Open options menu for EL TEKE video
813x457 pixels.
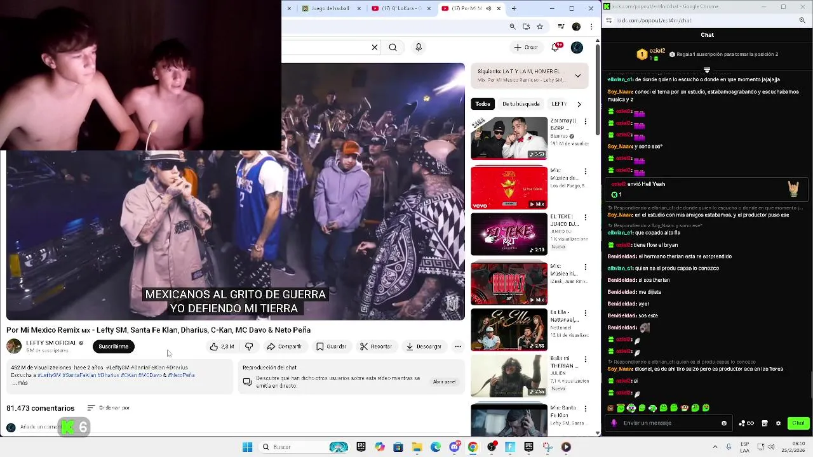coord(586,217)
